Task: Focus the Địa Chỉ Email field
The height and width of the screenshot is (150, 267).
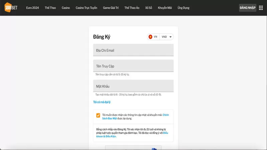Action: tap(133, 50)
